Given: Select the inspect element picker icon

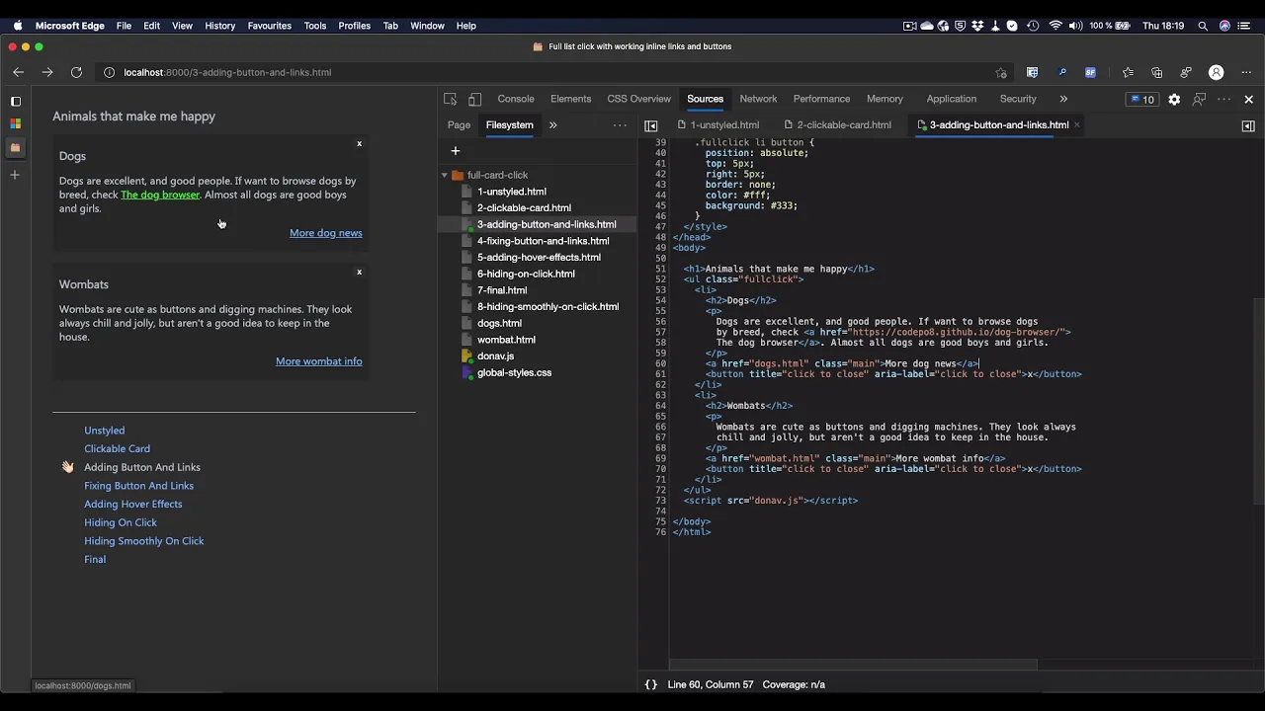Looking at the screenshot, I should [451, 99].
